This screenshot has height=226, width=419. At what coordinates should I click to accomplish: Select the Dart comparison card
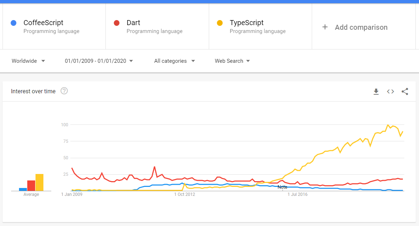[x=157, y=26]
